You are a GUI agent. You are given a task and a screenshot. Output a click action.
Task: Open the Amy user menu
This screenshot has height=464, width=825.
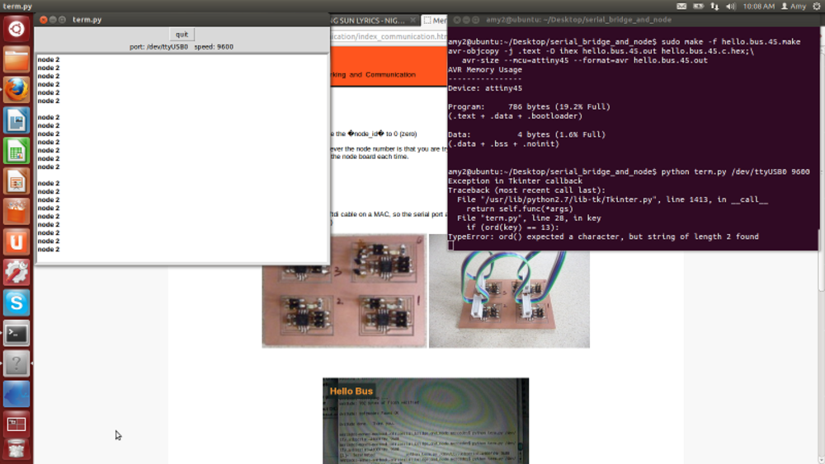click(x=794, y=7)
